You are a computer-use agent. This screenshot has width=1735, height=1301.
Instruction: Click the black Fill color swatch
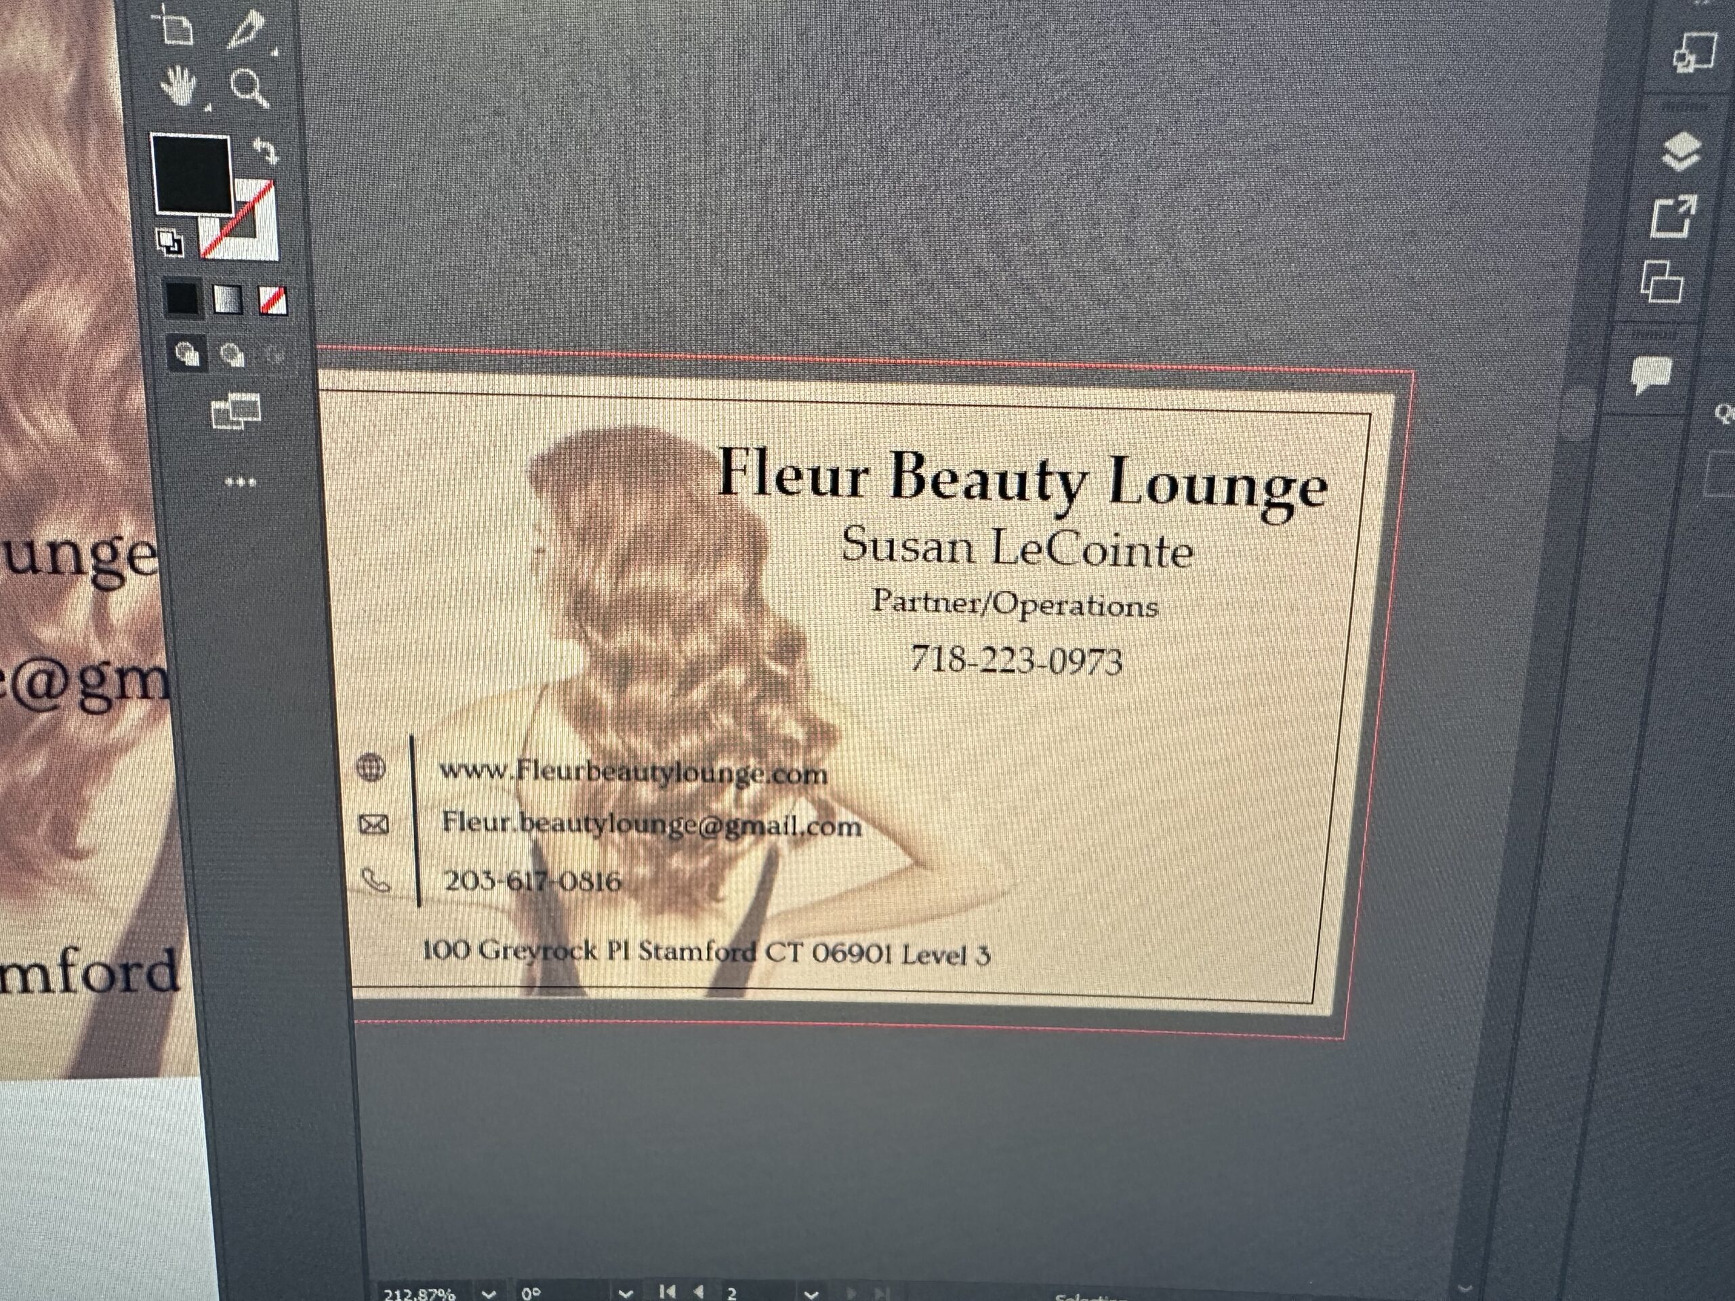[190, 173]
